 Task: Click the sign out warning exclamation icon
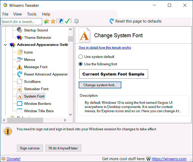pos(8,131)
